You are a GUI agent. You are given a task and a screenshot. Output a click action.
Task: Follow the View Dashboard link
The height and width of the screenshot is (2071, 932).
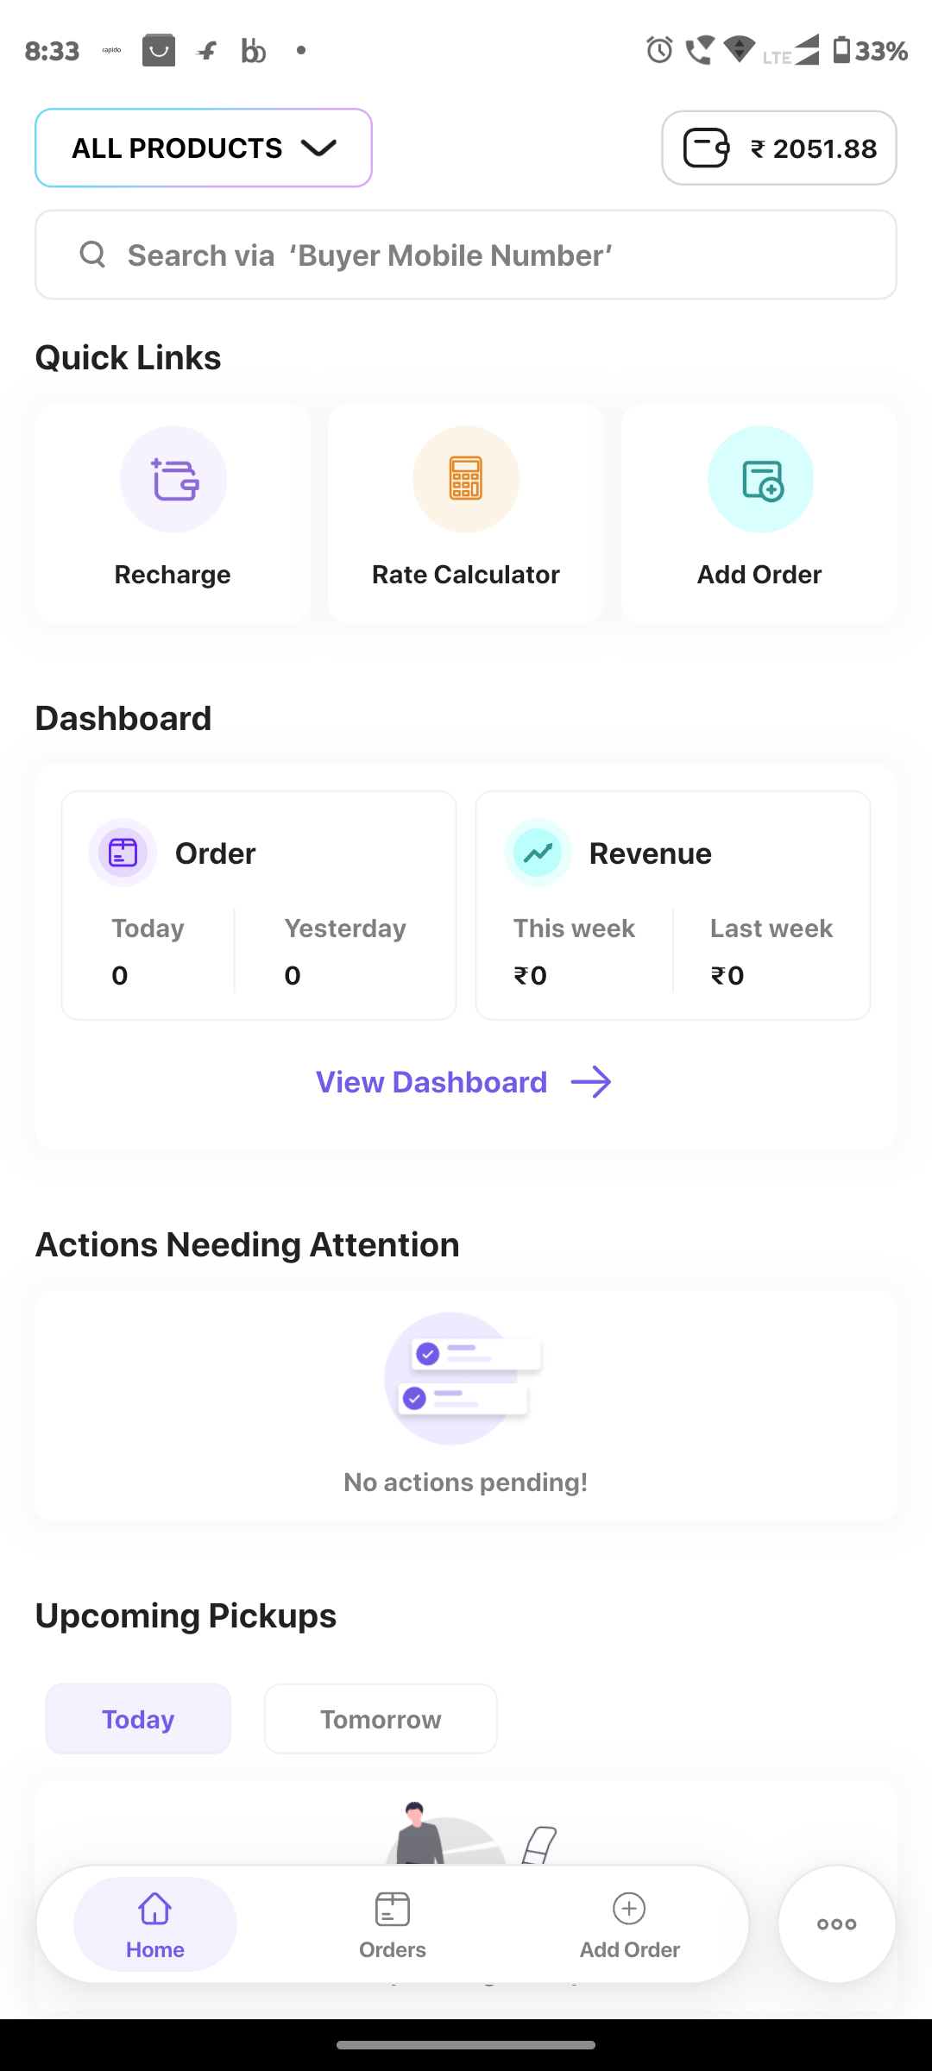tap(431, 1082)
